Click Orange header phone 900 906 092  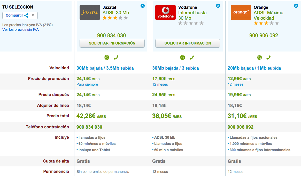tap(264, 35)
